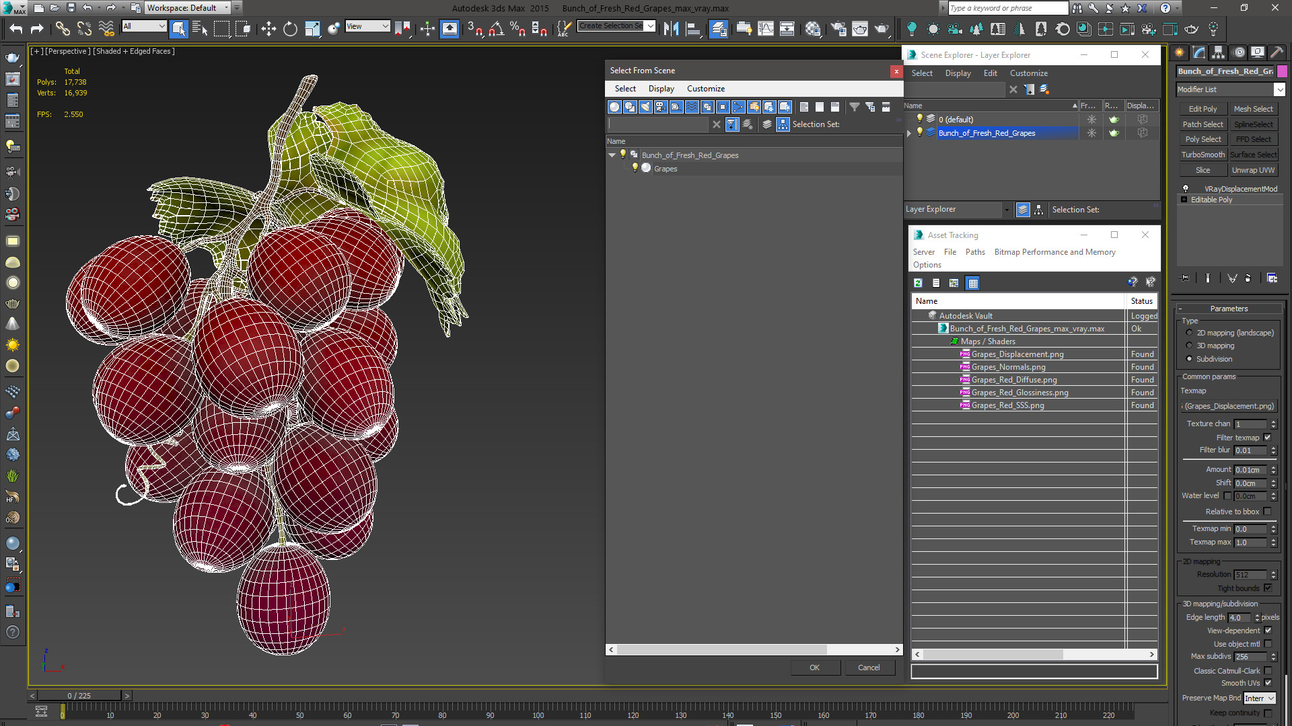The image size is (1292, 726).
Task: Toggle the Filter texmap checkbox
Action: pyautogui.click(x=1267, y=438)
